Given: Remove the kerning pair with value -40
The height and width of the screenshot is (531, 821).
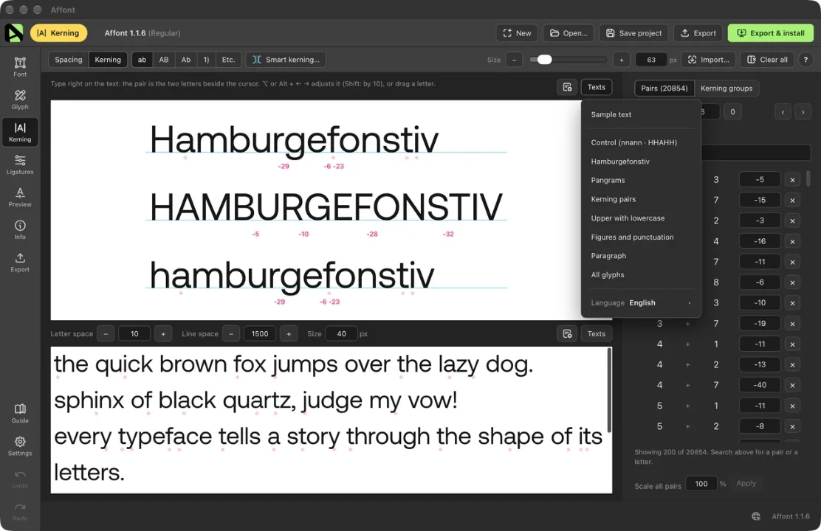Looking at the screenshot, I should (792, 386).
